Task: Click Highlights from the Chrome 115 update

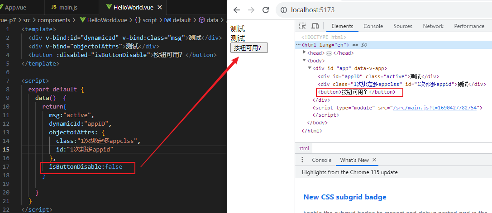Action: [349, 172]
